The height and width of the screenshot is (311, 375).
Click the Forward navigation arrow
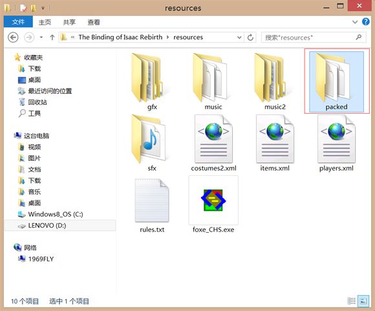coord(29,38)
